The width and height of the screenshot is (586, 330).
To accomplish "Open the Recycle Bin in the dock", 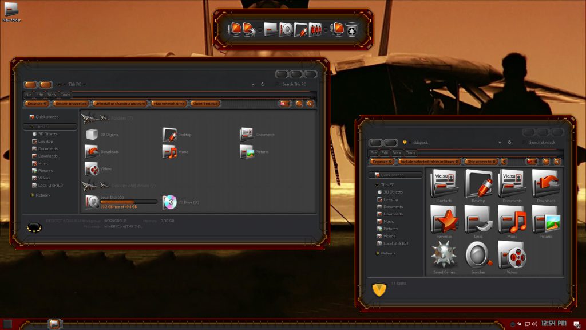I will [351, 29].
